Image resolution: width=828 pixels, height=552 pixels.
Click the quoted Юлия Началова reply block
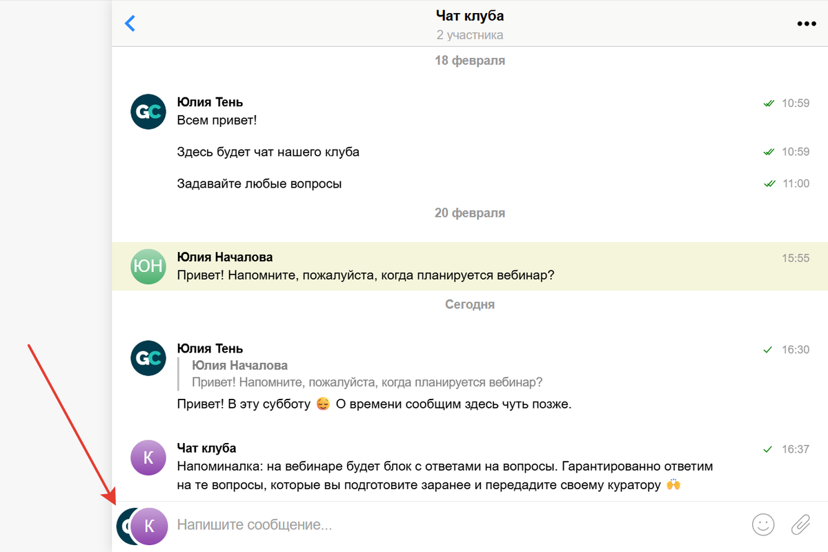(366, 374)
